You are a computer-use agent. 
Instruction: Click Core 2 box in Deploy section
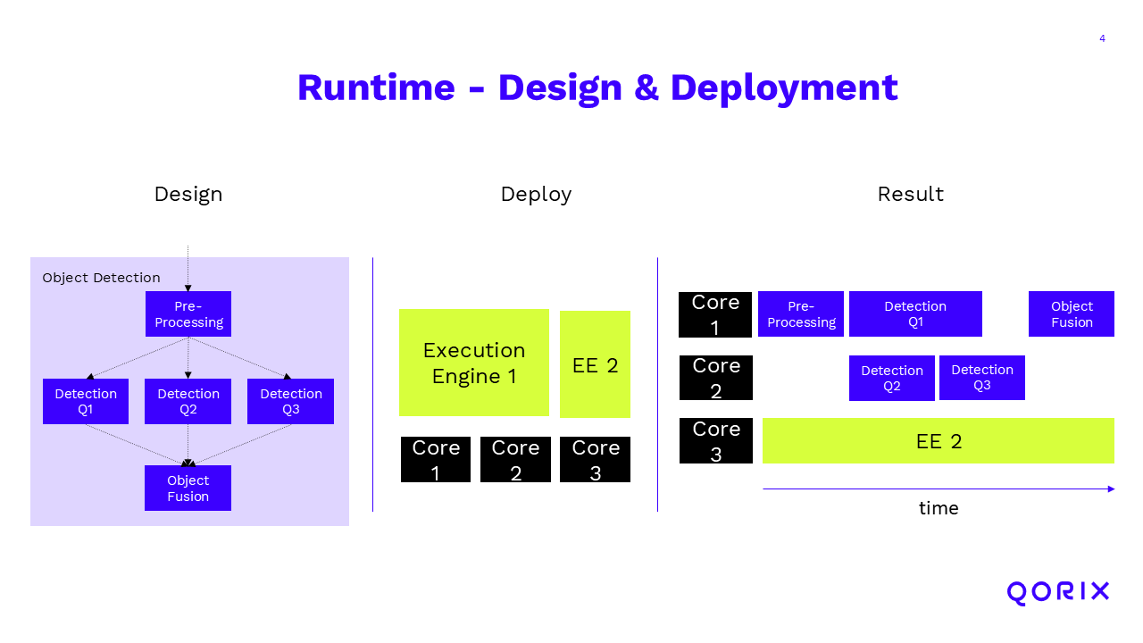[515, 460]
